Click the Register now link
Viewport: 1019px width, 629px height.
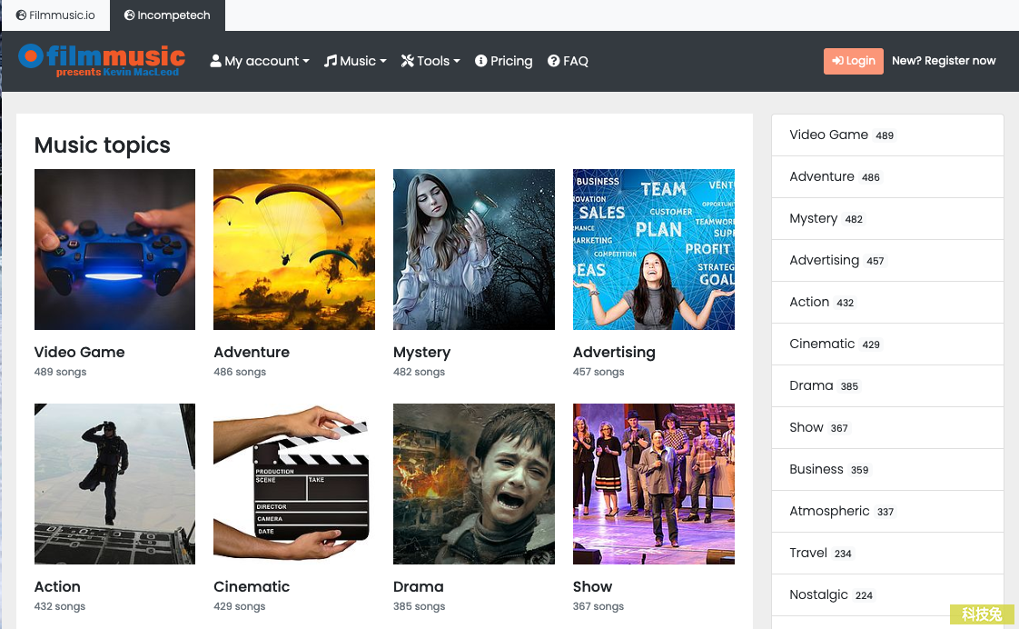tap(944, 61)
